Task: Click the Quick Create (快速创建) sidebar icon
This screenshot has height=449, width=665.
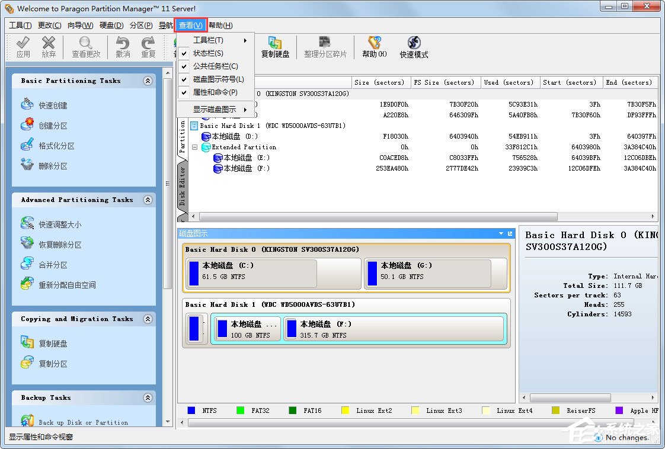Action: [27, 104]
